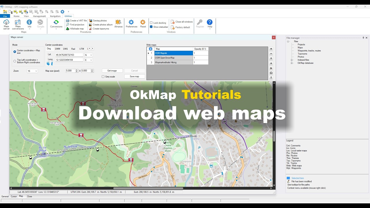Switch to the Management ribbon tab

click(39, 16)
